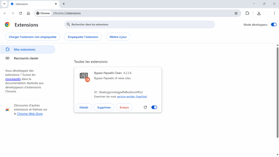279x157 pixels.
Task: Open the home page icon
Action: click(28, 13)
